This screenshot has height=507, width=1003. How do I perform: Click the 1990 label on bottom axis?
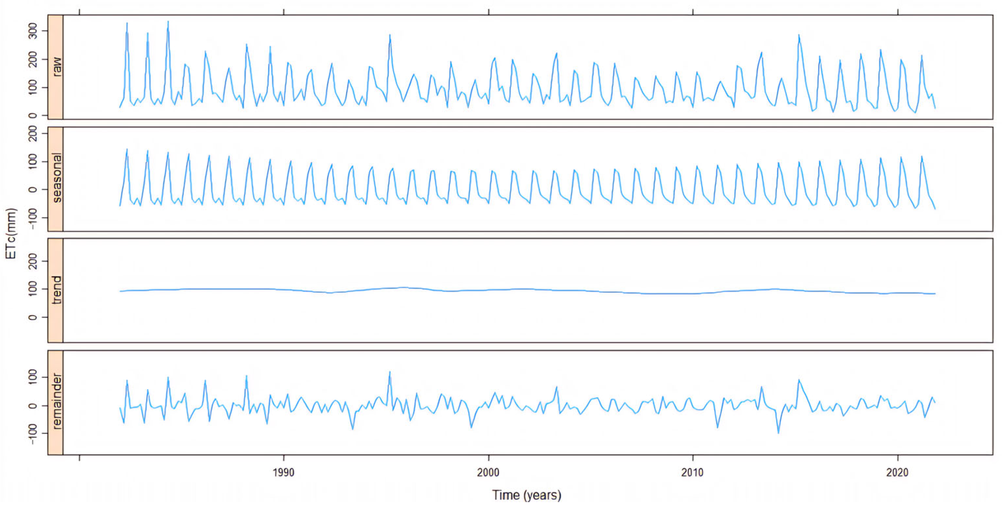[284, 472]
